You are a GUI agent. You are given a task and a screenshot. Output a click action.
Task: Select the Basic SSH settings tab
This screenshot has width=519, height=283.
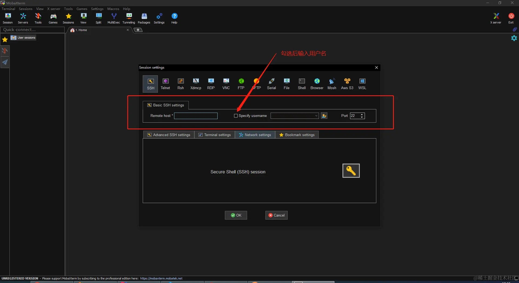166,105
